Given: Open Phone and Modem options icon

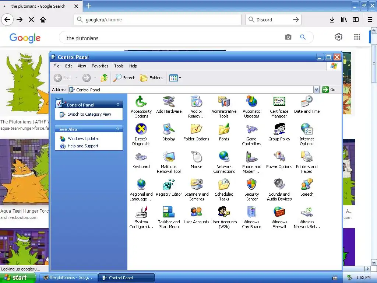Looking at the screenshot, I should click(251, 162).
